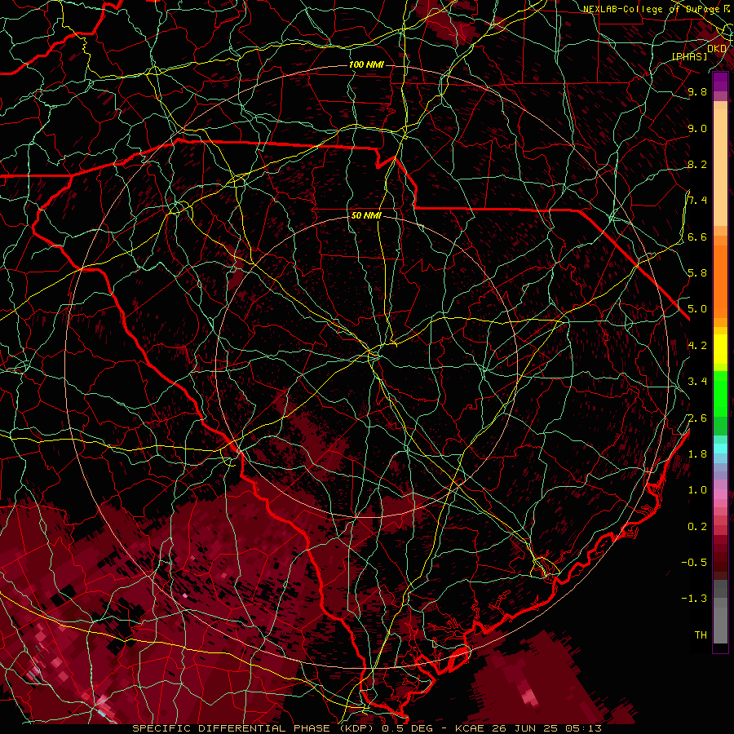The image size is (734, 734).
Task: Click the -1.3 value on the color scale
Action: (695, 599)
